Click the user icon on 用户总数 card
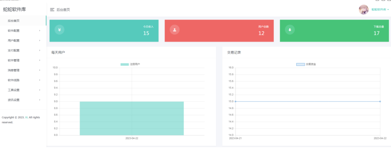 coord(174,30)
